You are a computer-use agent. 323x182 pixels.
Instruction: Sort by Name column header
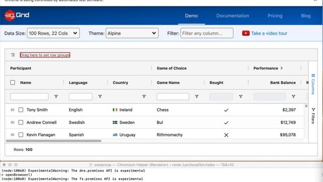coord(26,82)
